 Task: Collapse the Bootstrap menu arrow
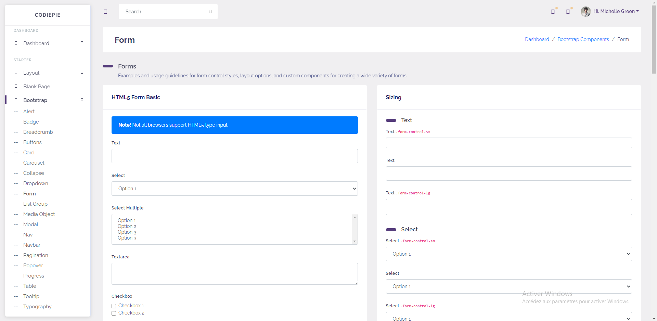point(82,100)
